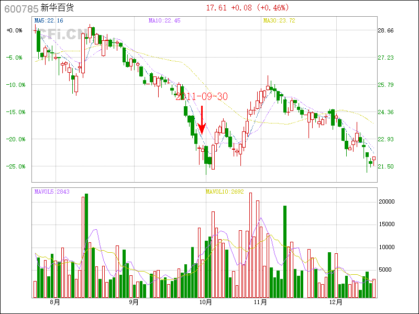Viewport: 419px width, 314px height.
Task: Jump to 10月 on the time axis
Action: [x=206, y=302]
